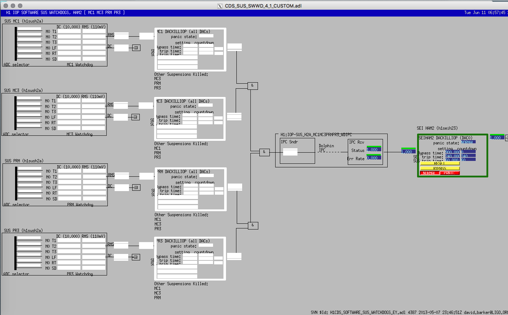Set SEIHAM2 panic choice to NORMAL
This screenshot has height=315, width=508.
point(430,173)
